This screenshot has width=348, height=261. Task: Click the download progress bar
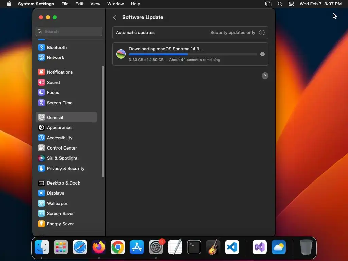click(x=193, y=54)
